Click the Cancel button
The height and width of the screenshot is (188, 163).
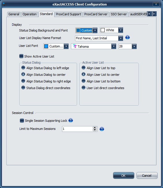pos(147,175)
